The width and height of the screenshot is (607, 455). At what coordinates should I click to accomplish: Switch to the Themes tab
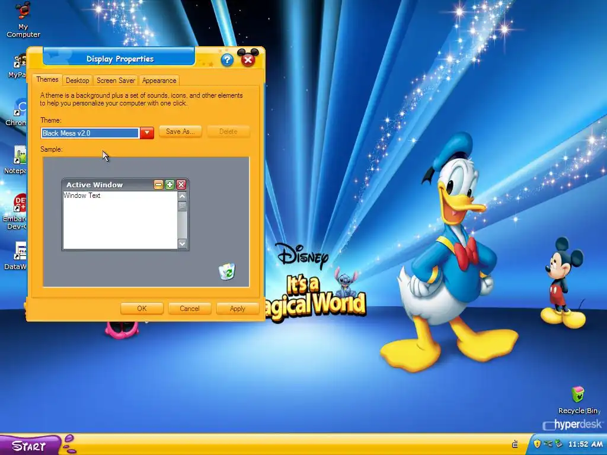point(47,79)
